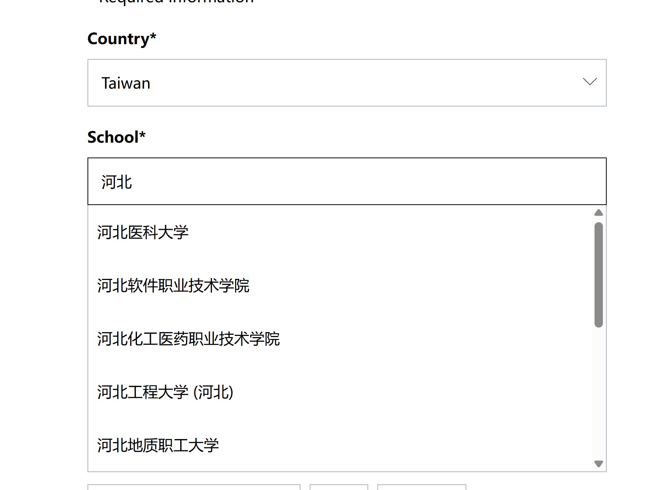Click the middle partially visible box below list
This screenshot has width=663, height=490.
339,487
